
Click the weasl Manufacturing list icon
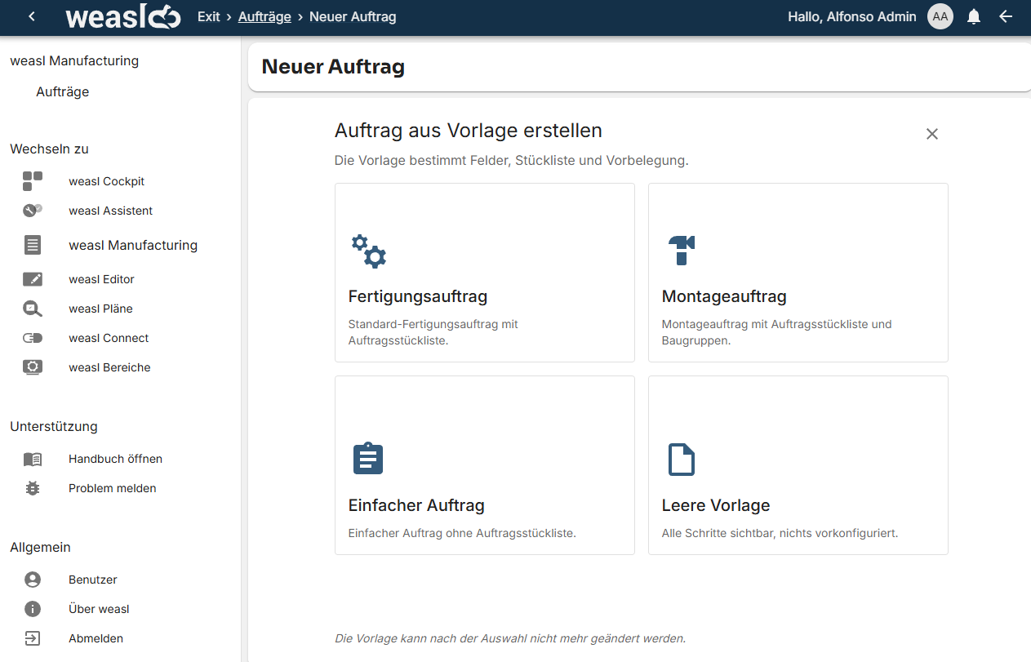(x=33, y=245)
